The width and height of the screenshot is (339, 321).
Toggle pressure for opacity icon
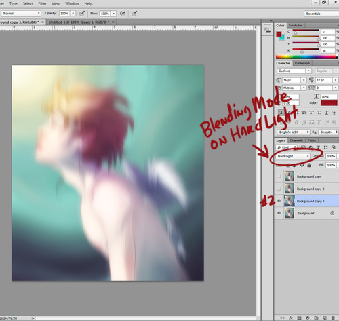click(82, 14)
